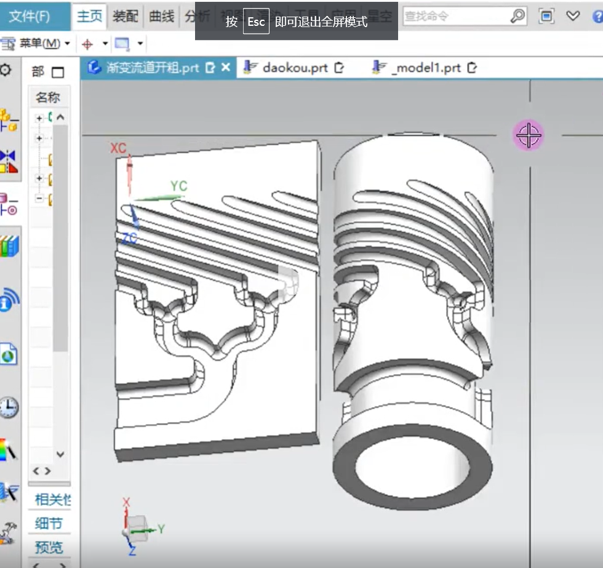Open the color palette sidebar icon
Screen dimensions: 603x568
point(7,449)
